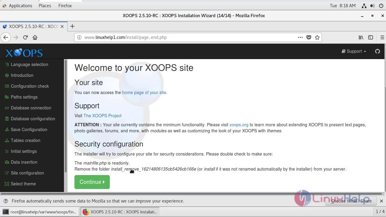Open Database configuration step
Viewport: 386px width, 217px height.
click(33, 119)
